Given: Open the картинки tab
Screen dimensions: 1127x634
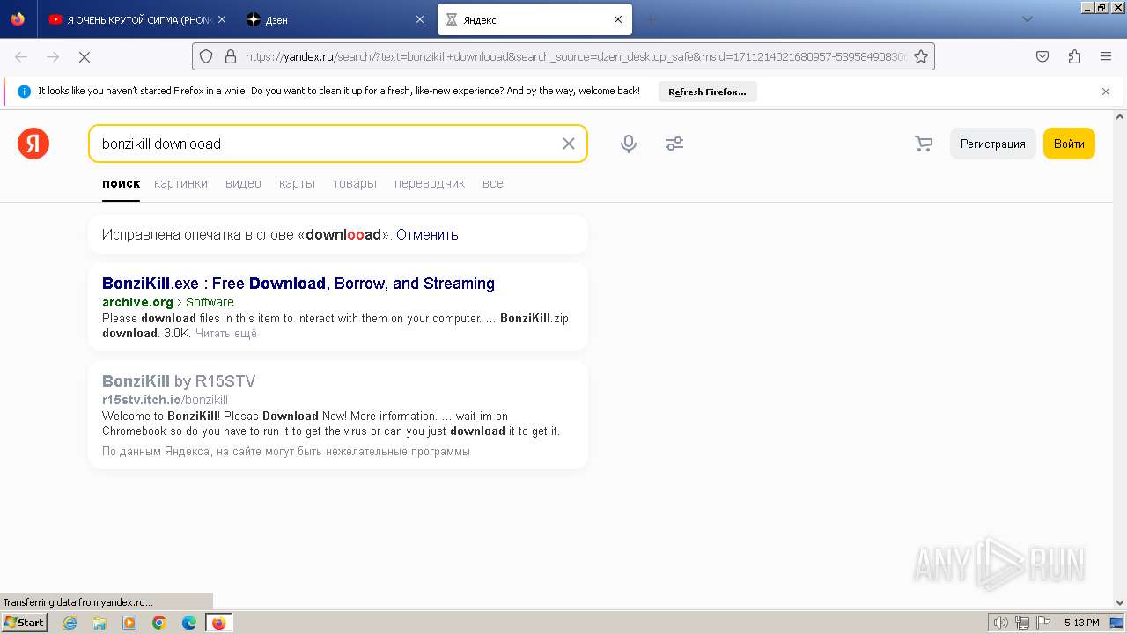Looking at the screenshot, I should click(x=180, y=183).
